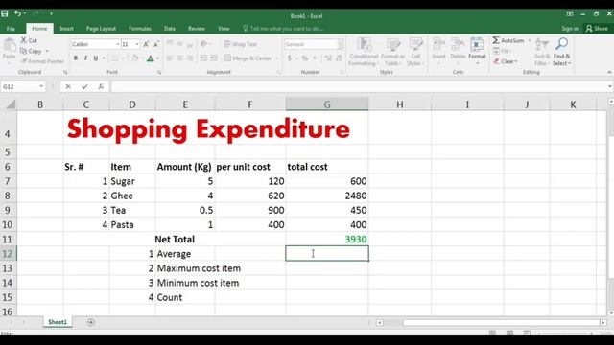Increase font size with the larger A icon

point(146,44)
